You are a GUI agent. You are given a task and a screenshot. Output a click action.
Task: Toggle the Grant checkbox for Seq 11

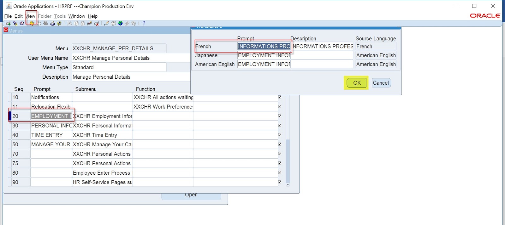(280, 106)
